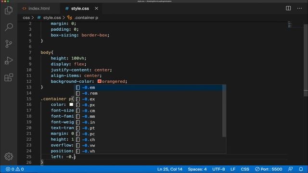
Task: Click 'left: -0.' on line 25
Action: pyautogui.click(x=62, y=157)
